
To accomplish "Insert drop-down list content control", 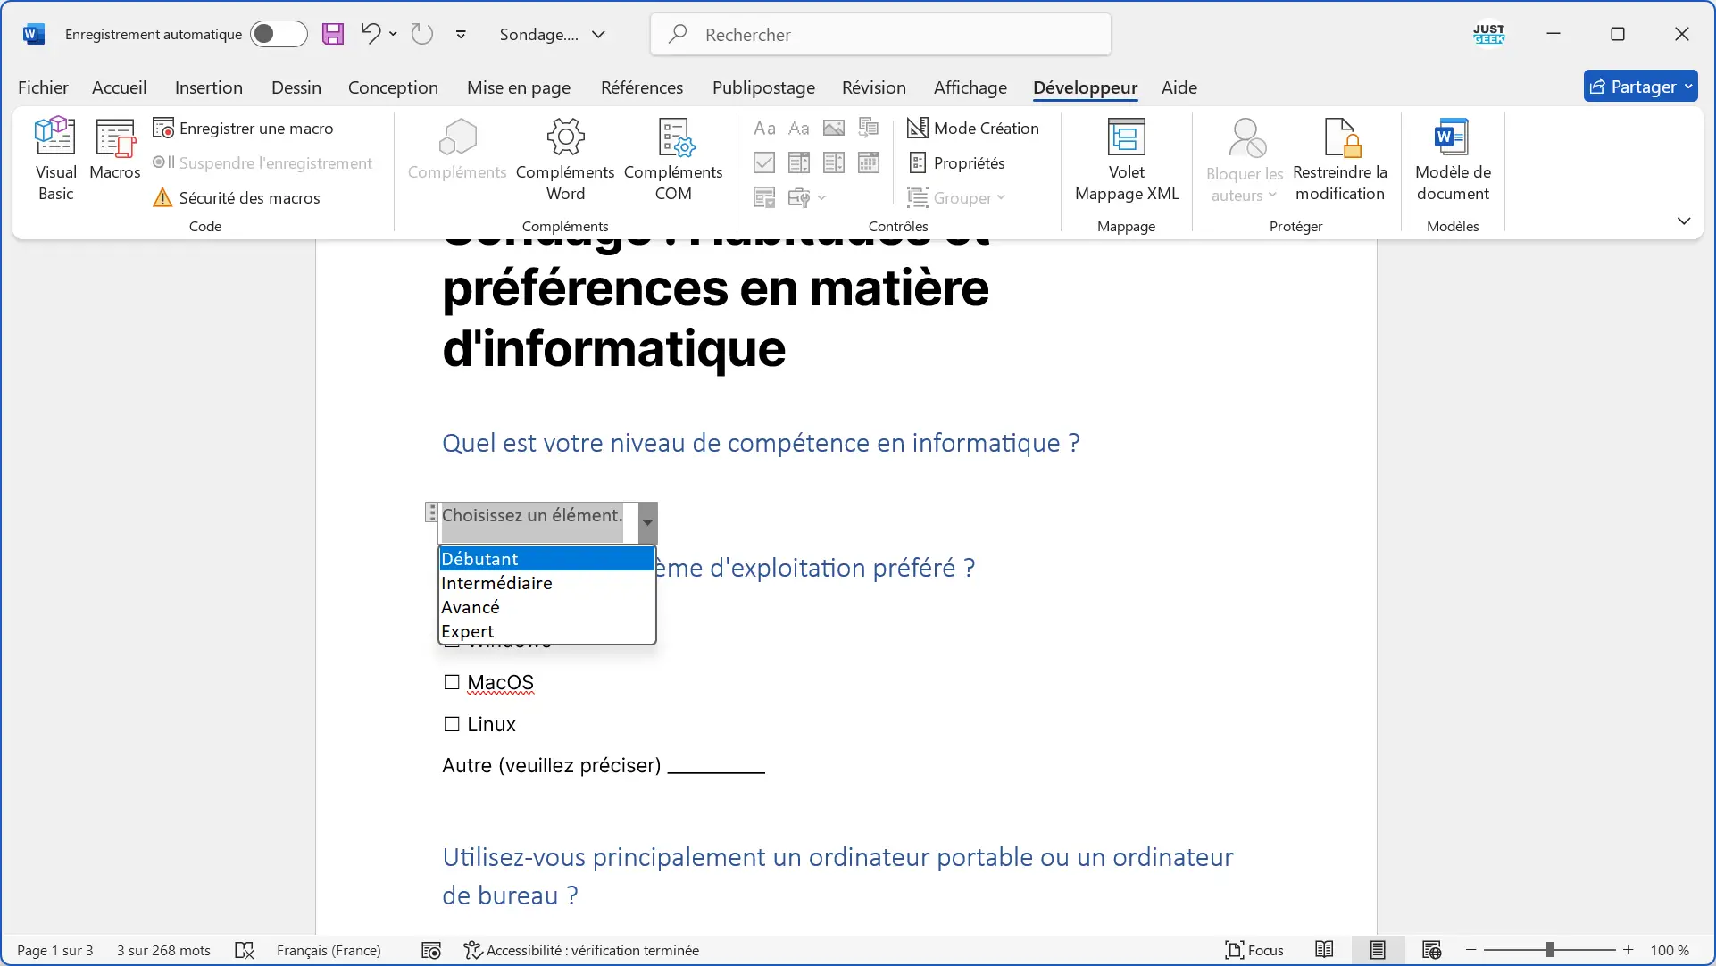I will (834, 162).
